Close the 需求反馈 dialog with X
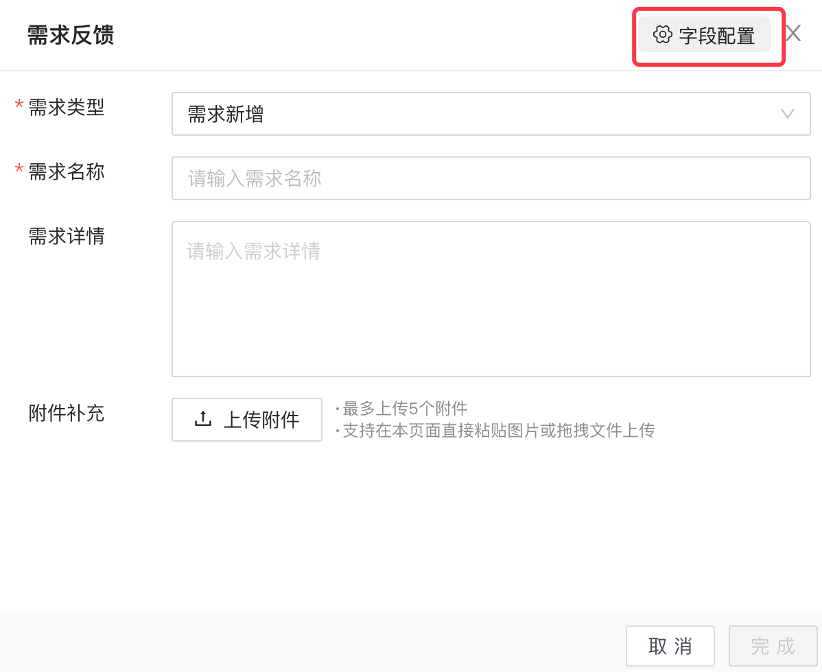This screenshot has width=822, height=672. point(793,34)
